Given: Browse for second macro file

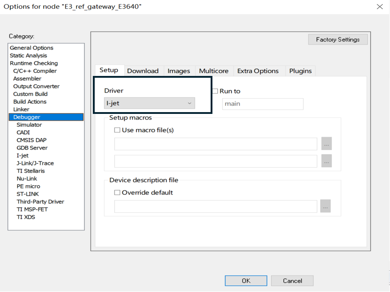Looking at the screenshot, I should [326, 161].
